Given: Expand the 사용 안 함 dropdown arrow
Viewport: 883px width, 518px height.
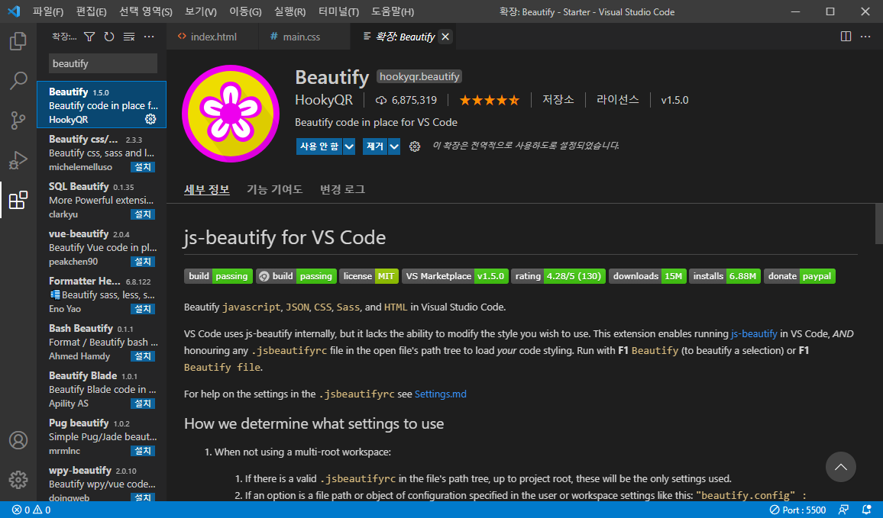Looking at the screenshot, I should pos(349,146).
